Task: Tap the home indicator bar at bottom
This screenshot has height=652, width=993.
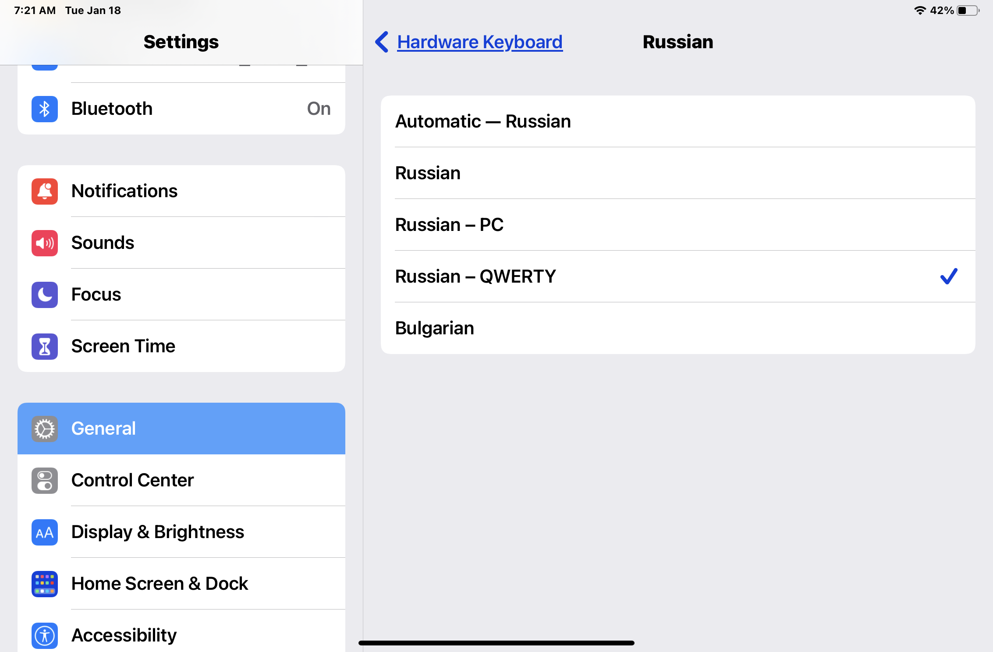Action: click(x=496, y=643)
